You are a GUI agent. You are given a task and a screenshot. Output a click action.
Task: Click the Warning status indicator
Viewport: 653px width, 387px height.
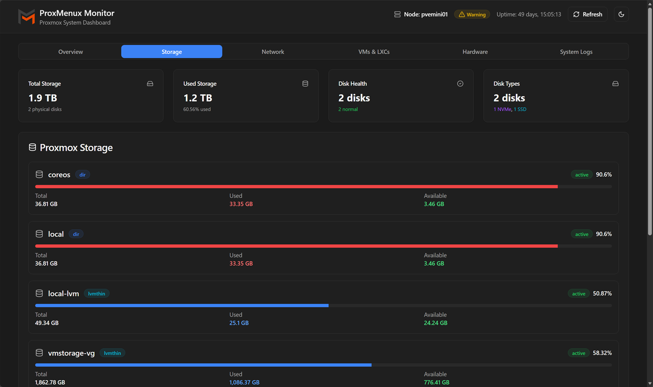472,14
